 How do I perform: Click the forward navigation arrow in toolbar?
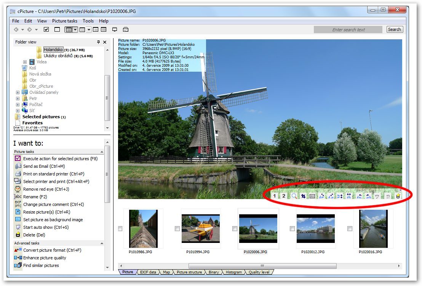click(x=30, y=30)
